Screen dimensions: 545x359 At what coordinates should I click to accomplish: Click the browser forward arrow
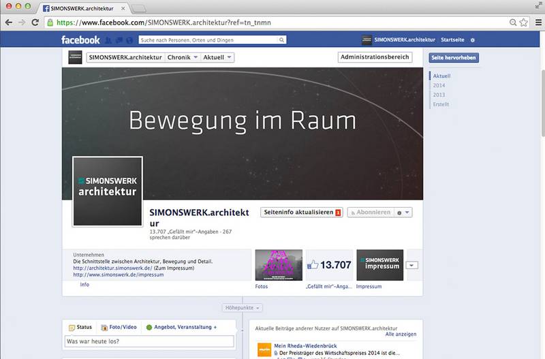click(x=22, y=22)
